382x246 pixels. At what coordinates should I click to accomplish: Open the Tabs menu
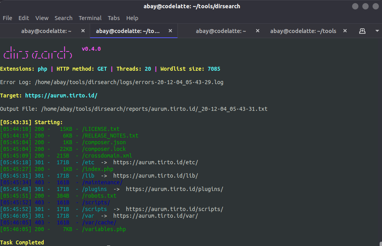pyautogui.click(x=114, y=18)
